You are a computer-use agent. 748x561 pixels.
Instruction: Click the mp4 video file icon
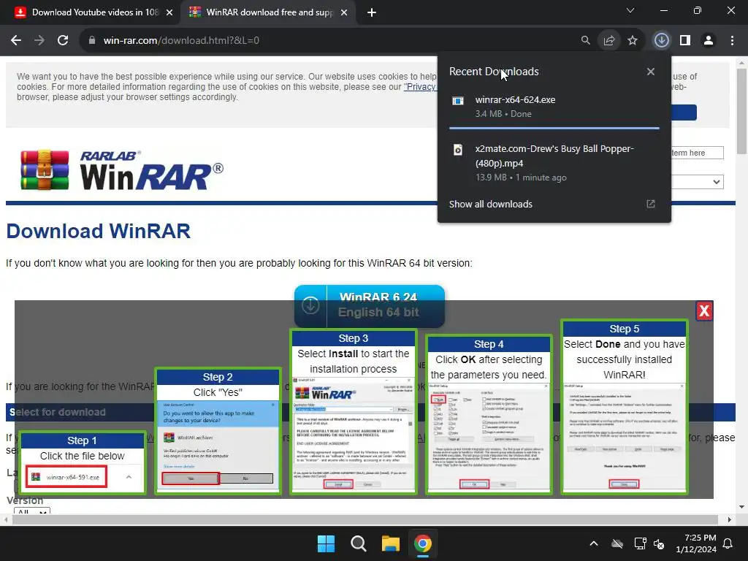coord(457,150)
